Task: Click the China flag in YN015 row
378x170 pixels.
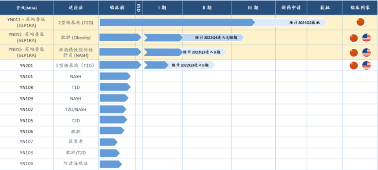Action: click(354, 53)
